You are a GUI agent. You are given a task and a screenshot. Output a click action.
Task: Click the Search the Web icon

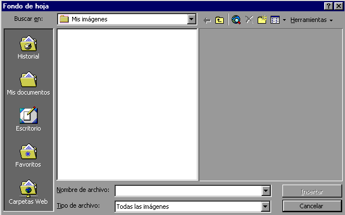(236, 20)
